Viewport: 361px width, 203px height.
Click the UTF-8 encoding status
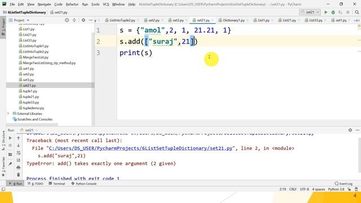[305, 189]
